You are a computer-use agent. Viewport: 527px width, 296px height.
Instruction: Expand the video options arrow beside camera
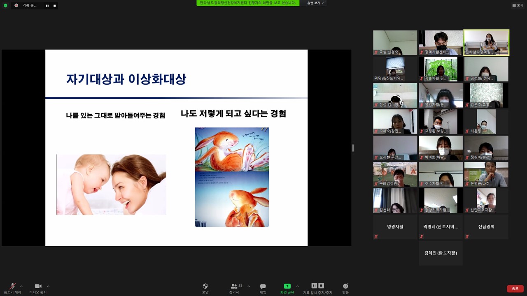pyautogui.click(x=48, y=286)
